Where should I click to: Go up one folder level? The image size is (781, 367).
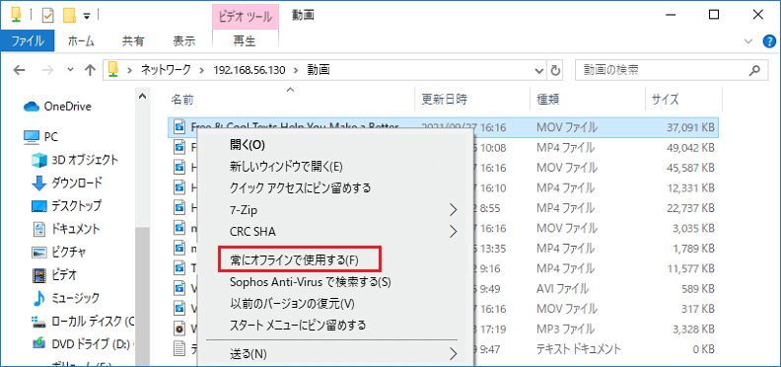pyautogui.click(x=90, y=70)
